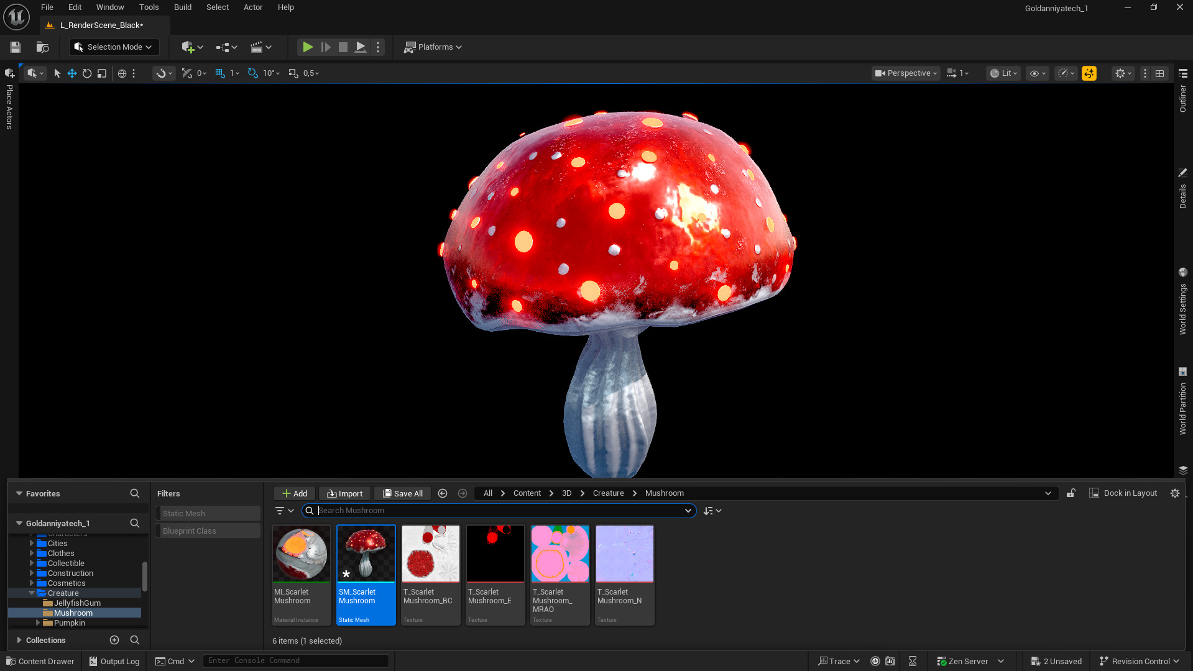Select the T_ScarletMushroom_N texture thumbnail
The width and height of the screenshot is (1193, 671).
pyautogui.click(x=624, y=553)
